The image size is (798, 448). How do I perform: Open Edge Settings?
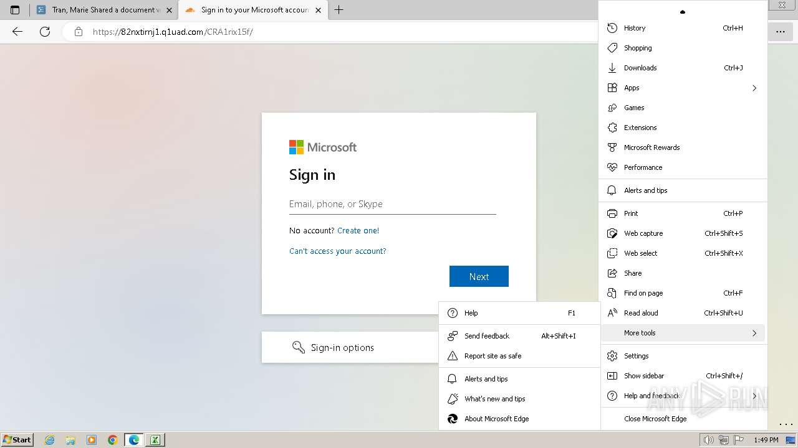click(x=683, y=356)
